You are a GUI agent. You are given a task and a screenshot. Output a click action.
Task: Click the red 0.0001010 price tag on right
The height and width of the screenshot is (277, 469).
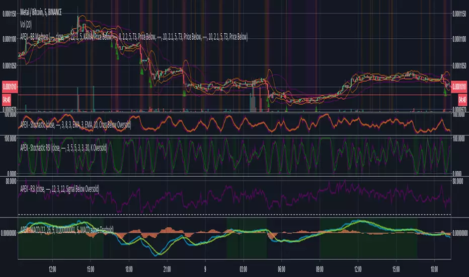pyautogui.click(x=459, y=87)
